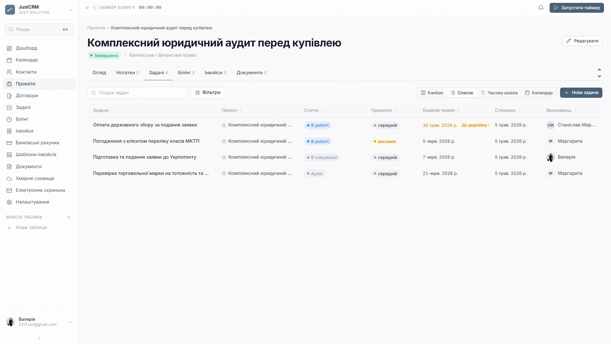This screenshot has width=611, height=344.
Task: Sort by the Виконавець column
Action: tap(561, 110)
